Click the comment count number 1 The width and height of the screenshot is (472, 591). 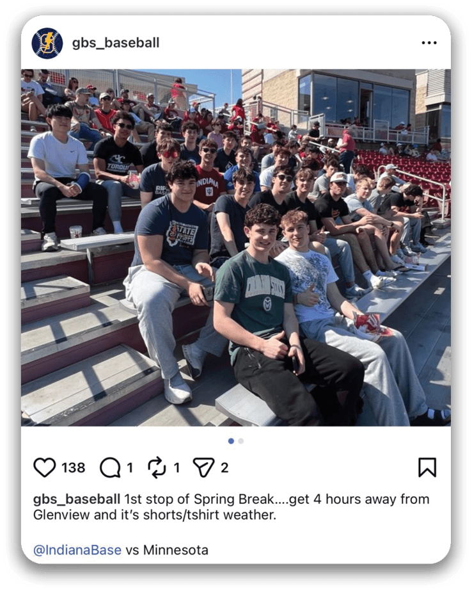click(130, 468)
